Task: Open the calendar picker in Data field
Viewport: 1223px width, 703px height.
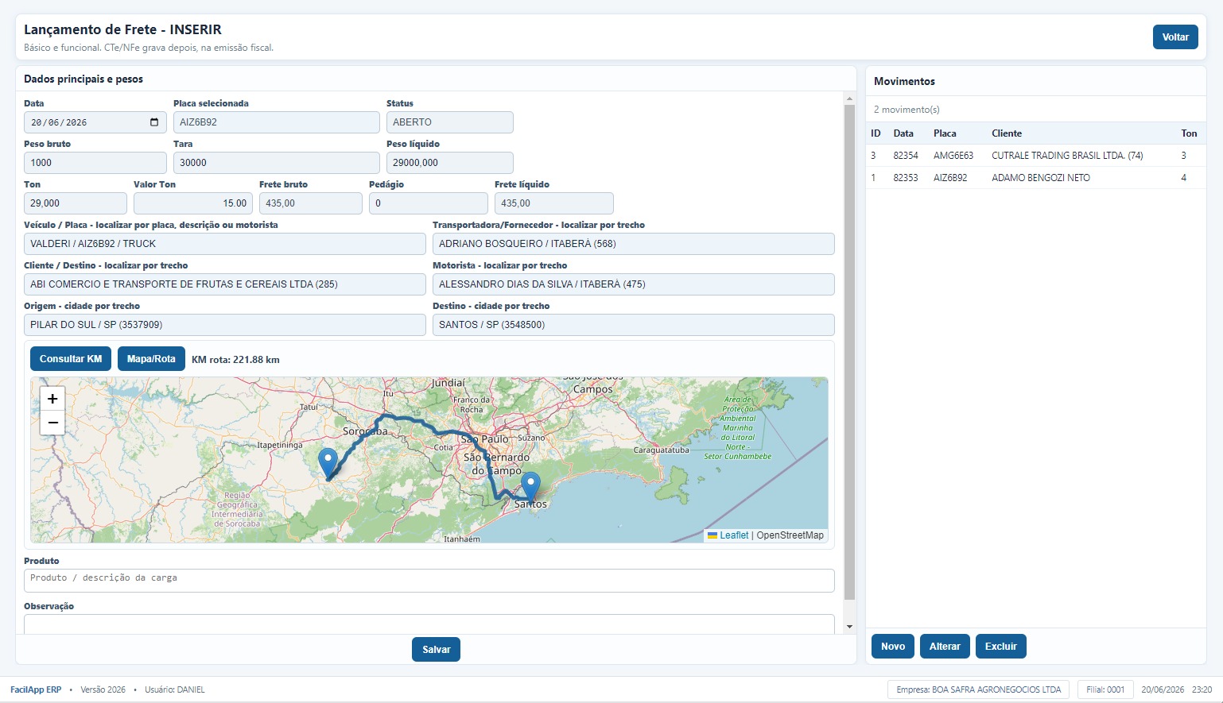Action: tap(154, 122)
